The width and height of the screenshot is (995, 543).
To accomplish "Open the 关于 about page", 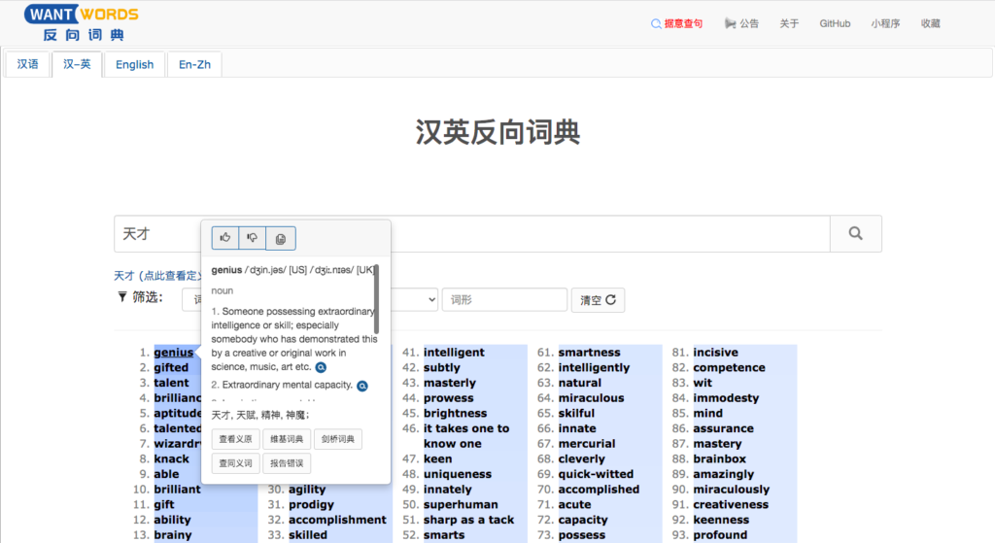I will point(789,23).
